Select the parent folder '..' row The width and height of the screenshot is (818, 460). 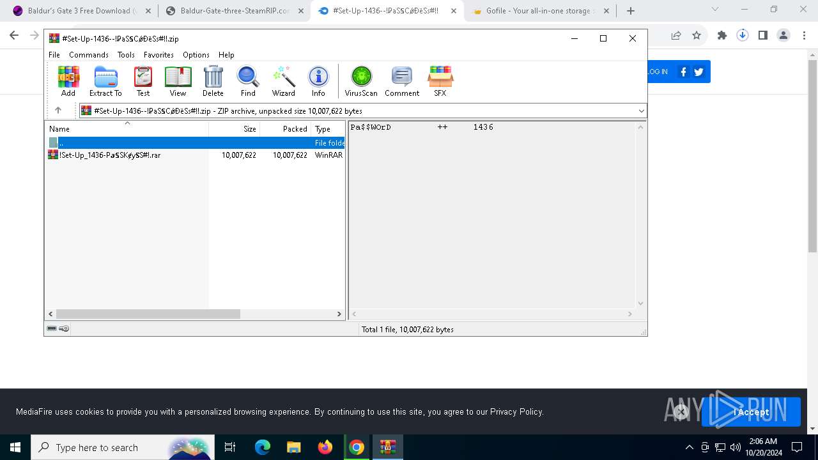[196, 143]
